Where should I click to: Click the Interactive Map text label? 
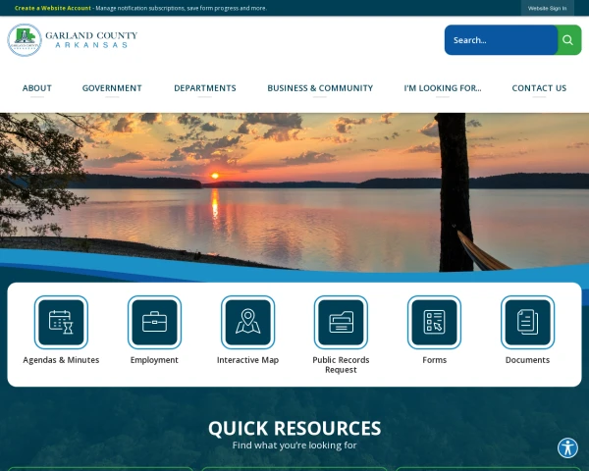point(248,360)
